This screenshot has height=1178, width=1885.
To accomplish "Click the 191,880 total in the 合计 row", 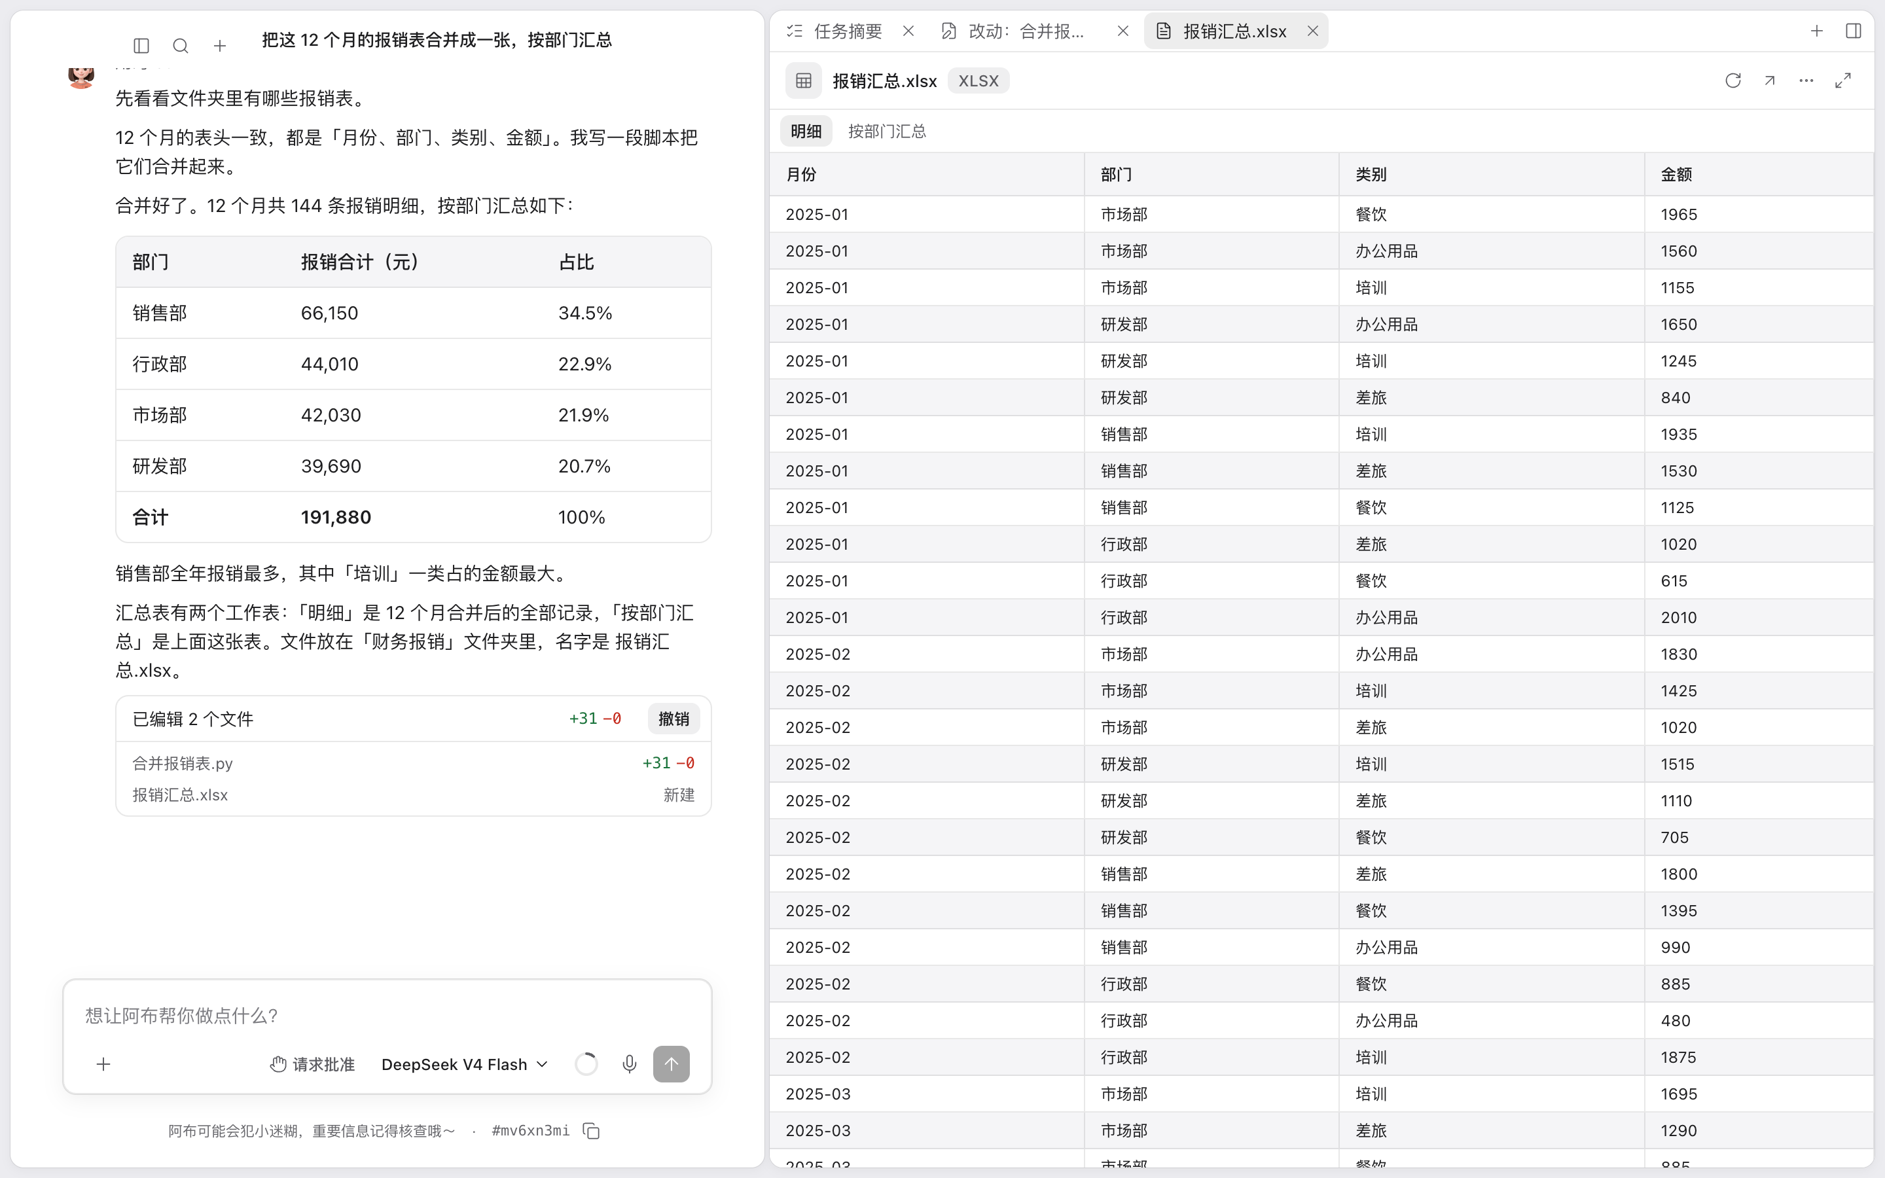I will coord(336,517).
